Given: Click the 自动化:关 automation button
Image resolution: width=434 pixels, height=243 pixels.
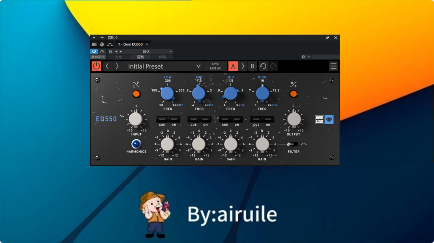Looking at the screenshot, I should pos(98,57).
